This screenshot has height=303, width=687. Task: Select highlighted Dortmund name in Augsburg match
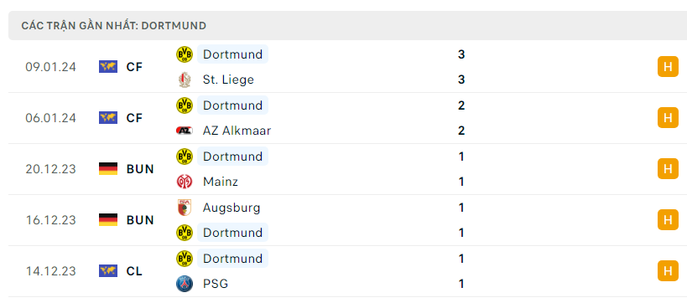[x=232, y=233]
